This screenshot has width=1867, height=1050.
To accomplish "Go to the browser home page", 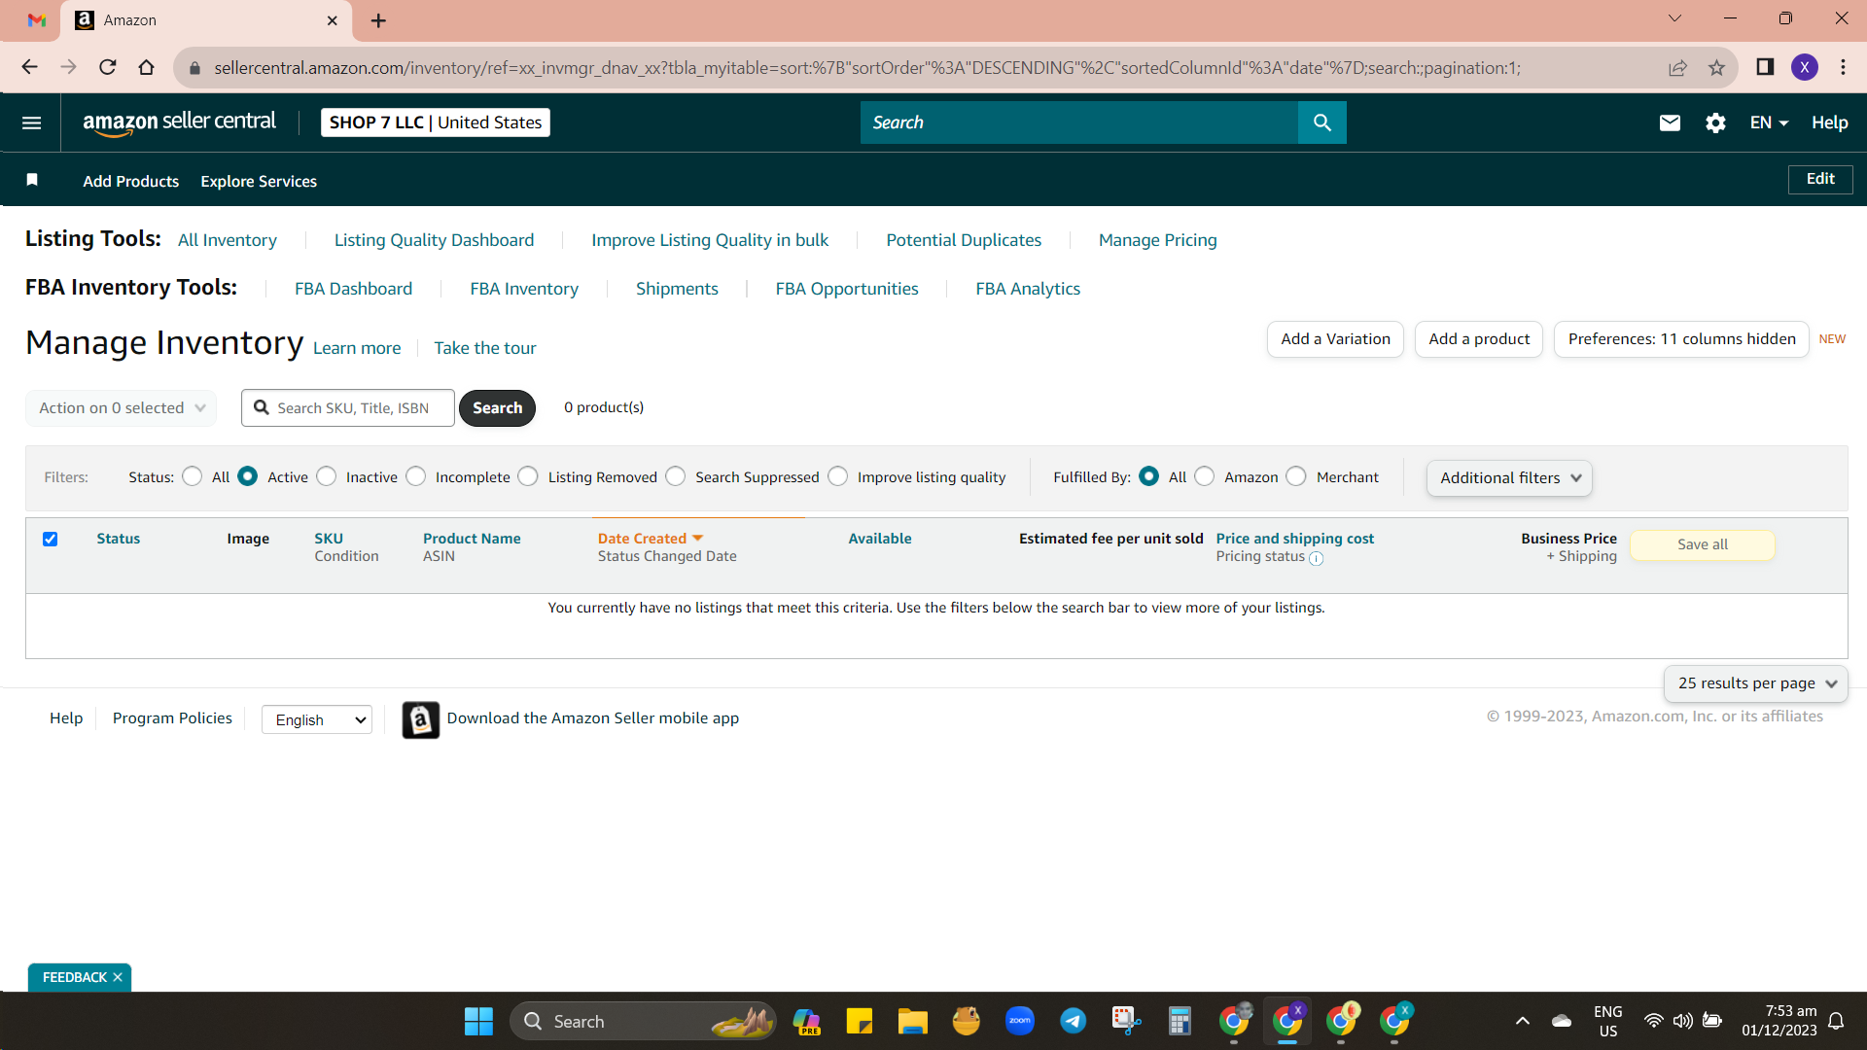I will pyautogui.click(x=146, y=67).
